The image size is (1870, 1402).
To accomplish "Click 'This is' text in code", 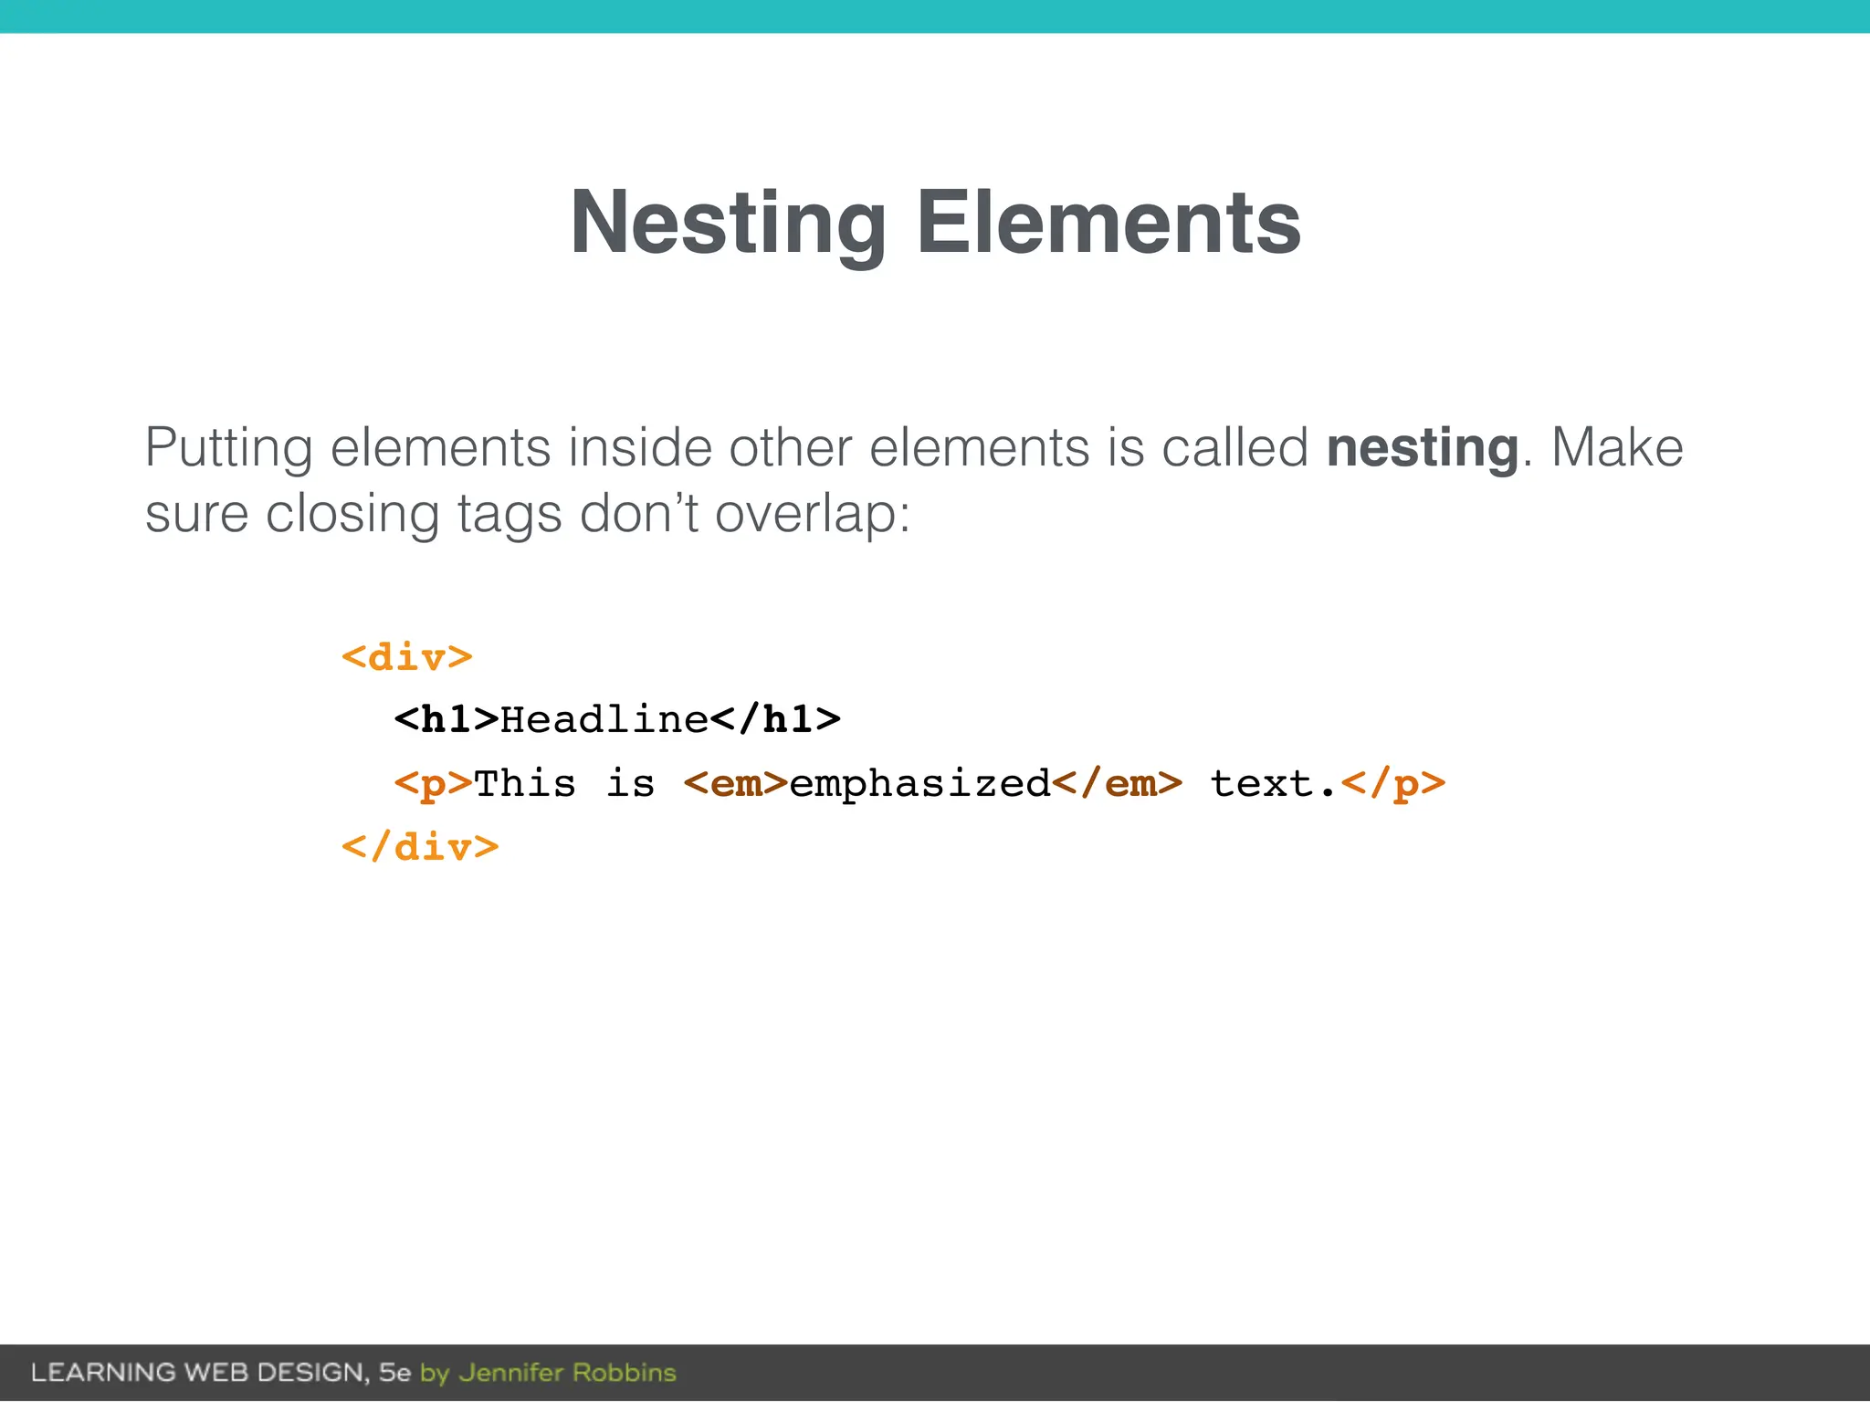I will click(x=564, y=783).
